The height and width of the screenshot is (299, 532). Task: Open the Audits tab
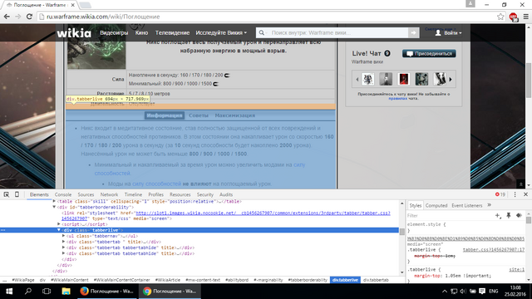[x=226, y=194]
